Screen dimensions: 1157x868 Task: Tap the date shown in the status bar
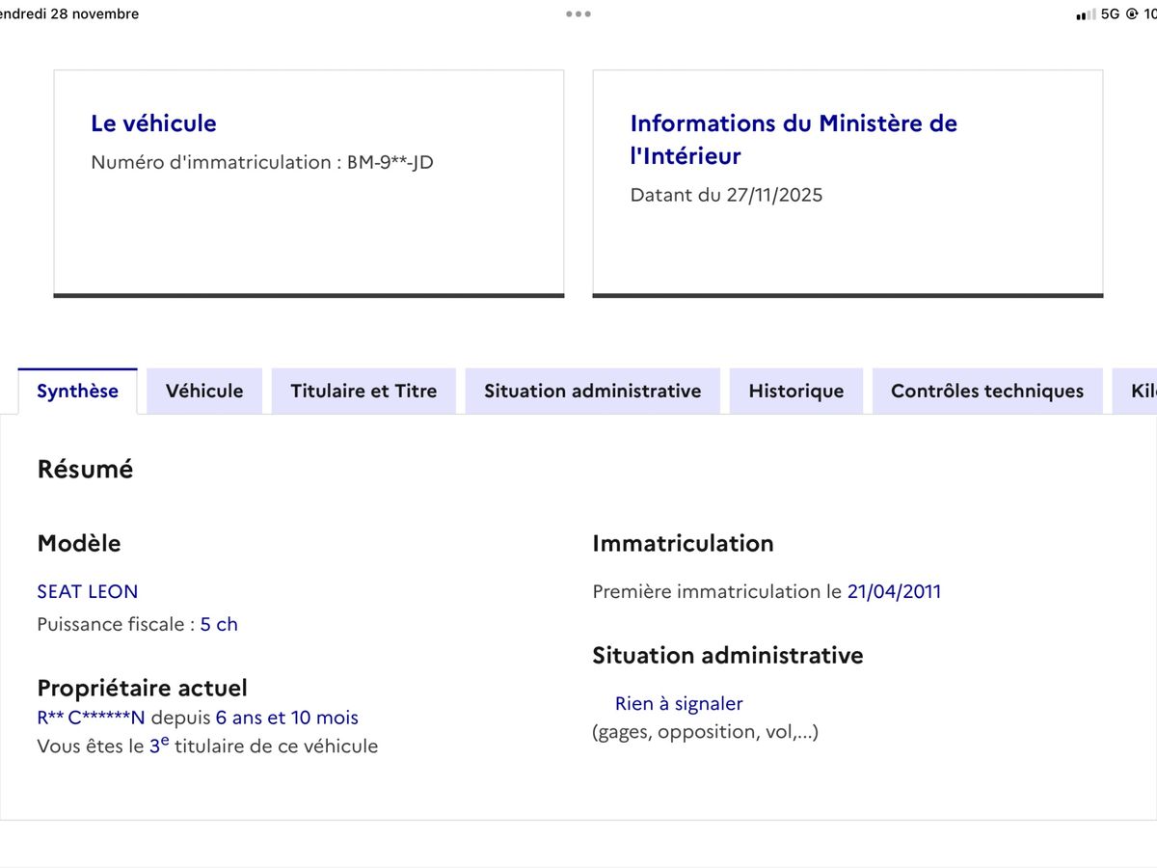(x=69, y=14)
